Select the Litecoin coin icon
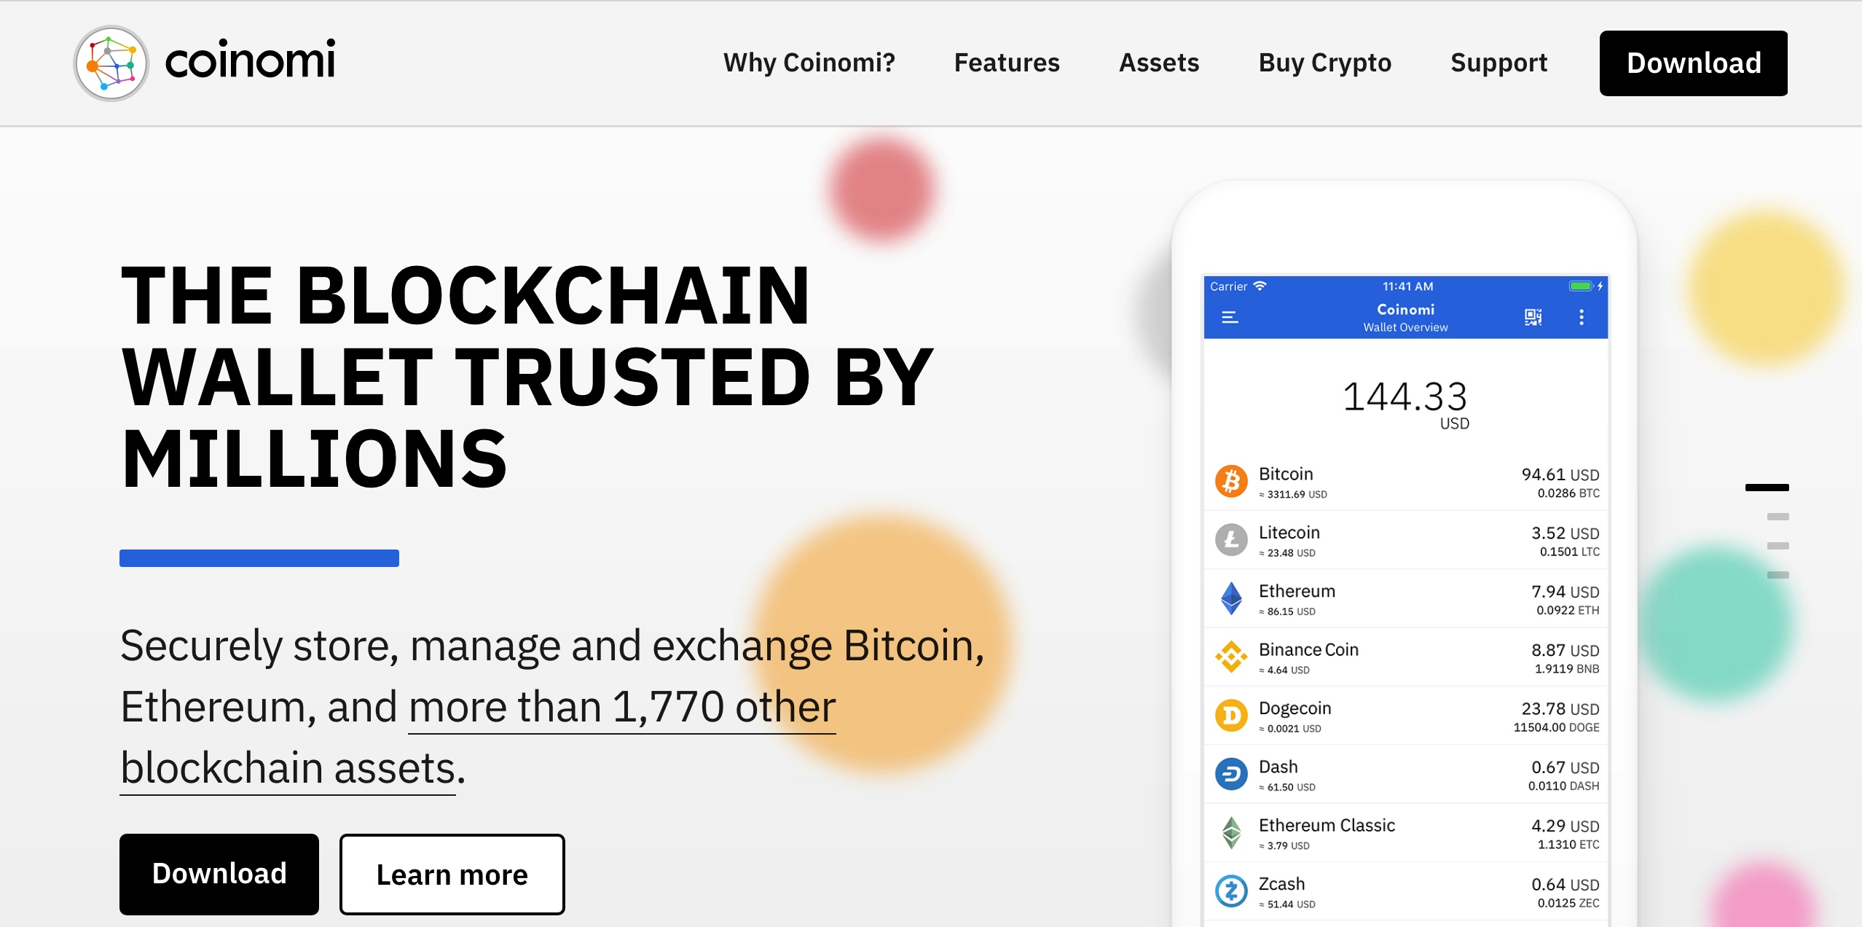The image size is (1862, 927). click(1233, 539)
